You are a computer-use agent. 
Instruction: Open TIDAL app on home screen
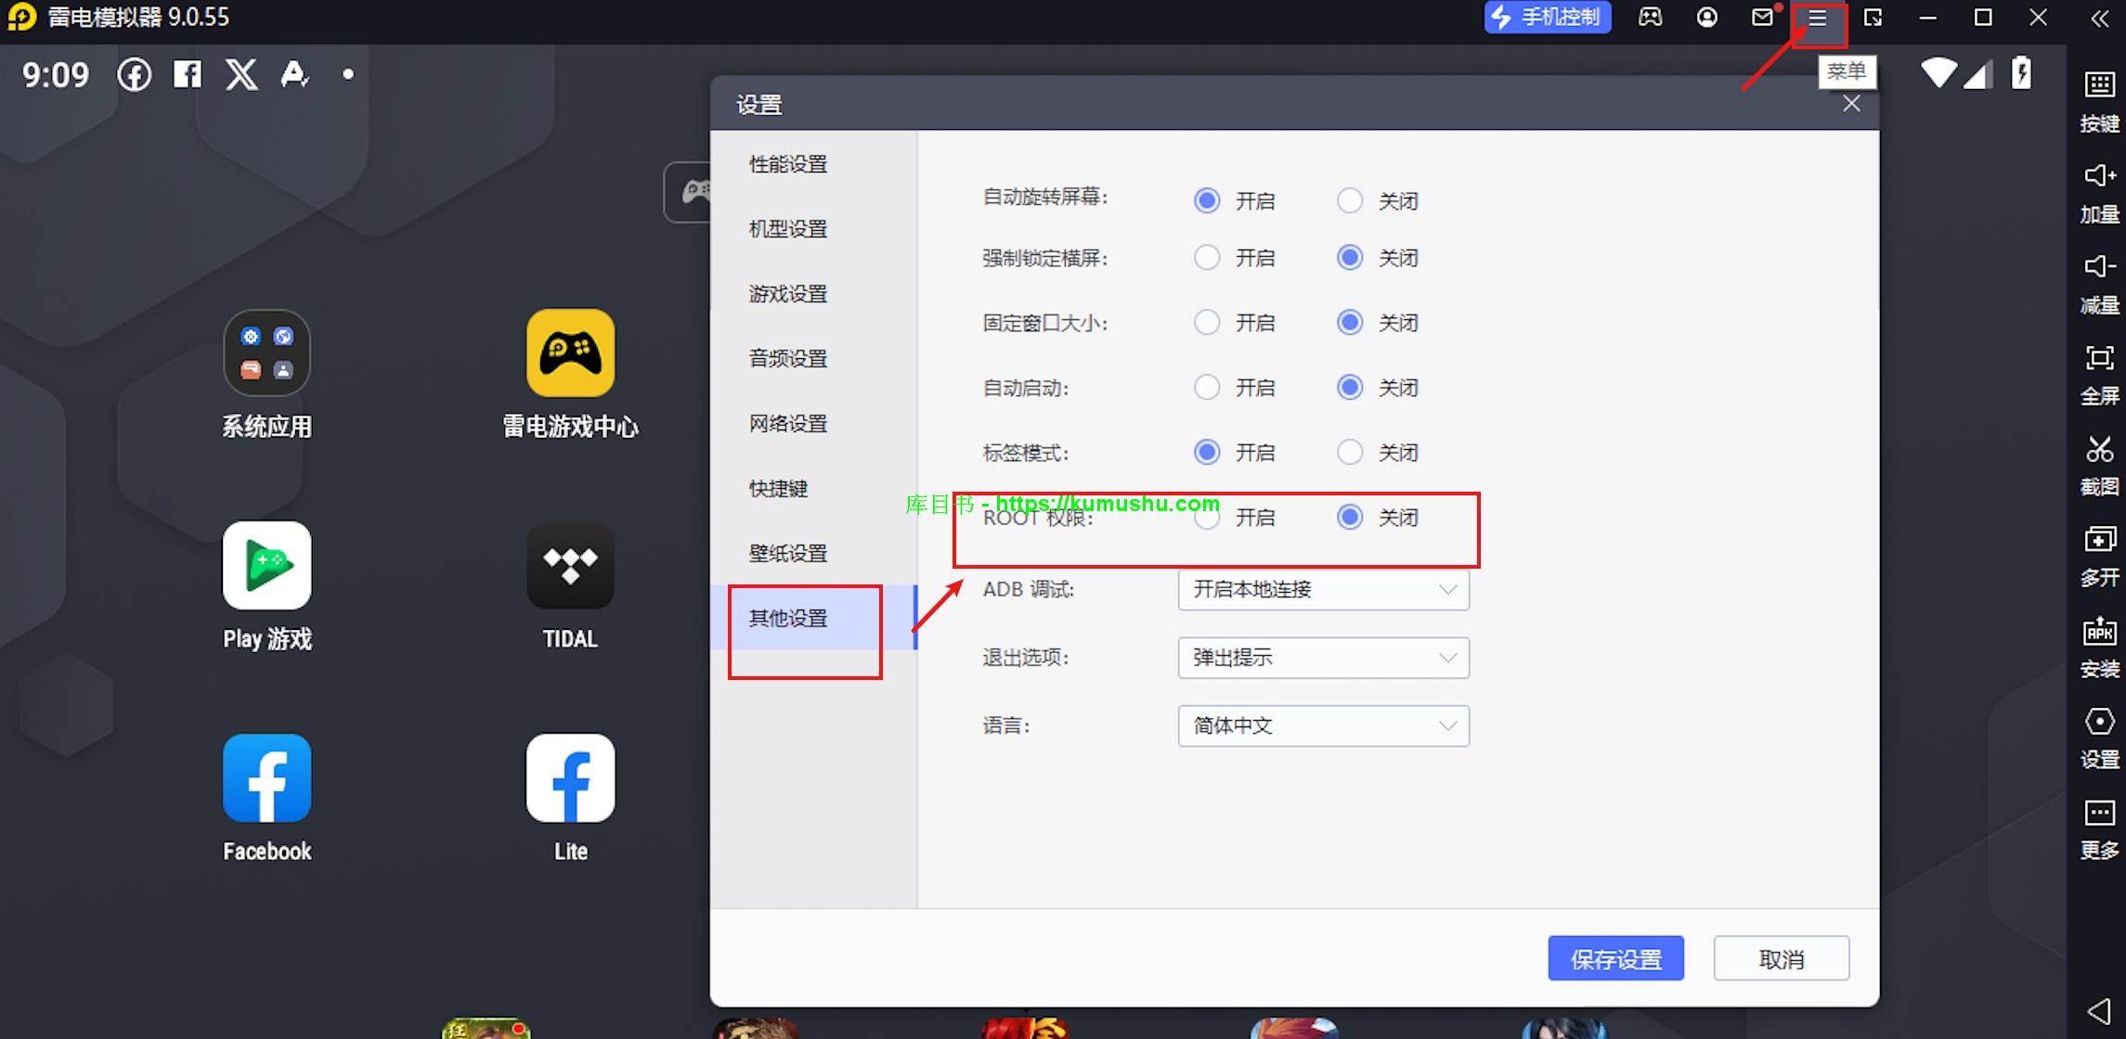[x=570, y=566]
